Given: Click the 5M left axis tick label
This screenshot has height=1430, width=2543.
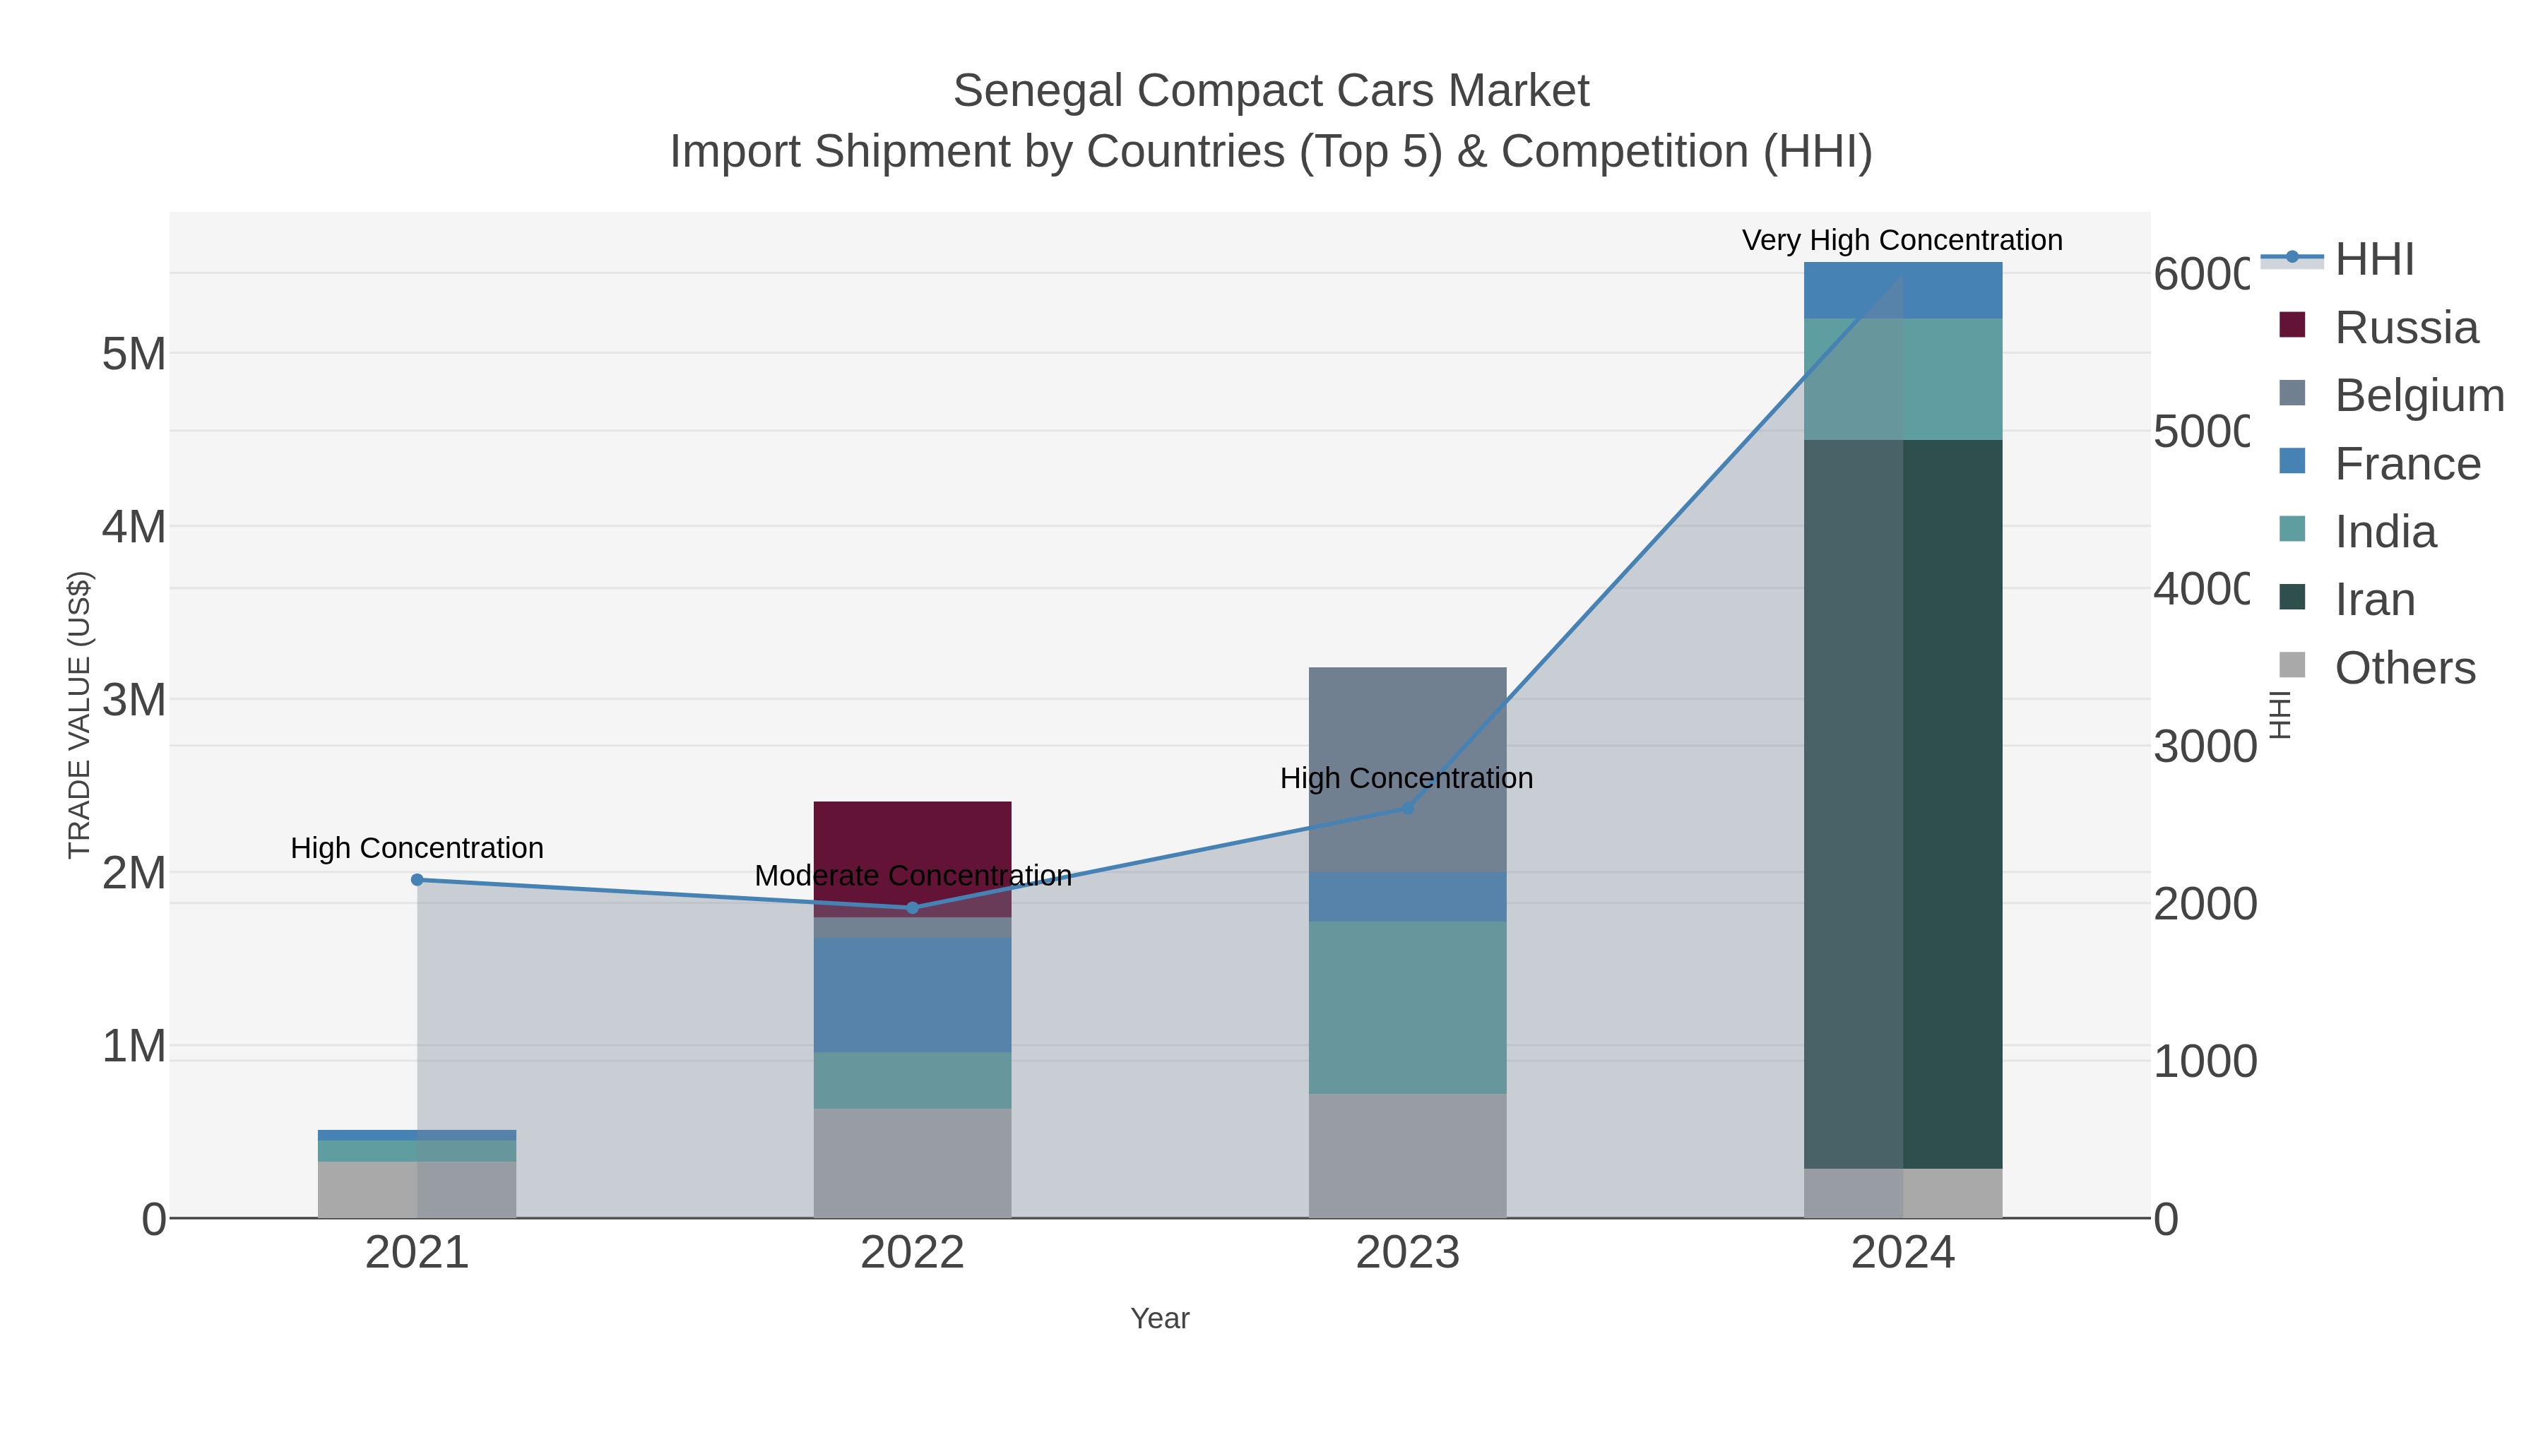Looking at the screenshot, I should (x=134, y=353).
